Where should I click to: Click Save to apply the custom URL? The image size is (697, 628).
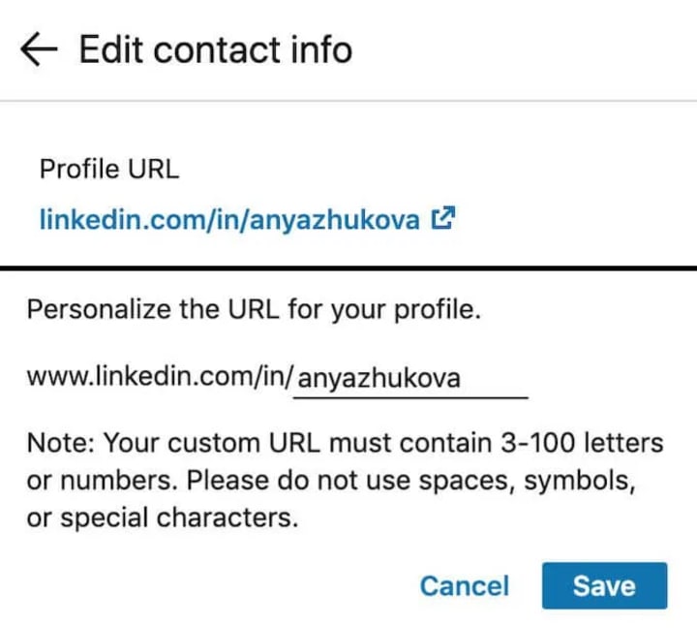pos(604,585)
